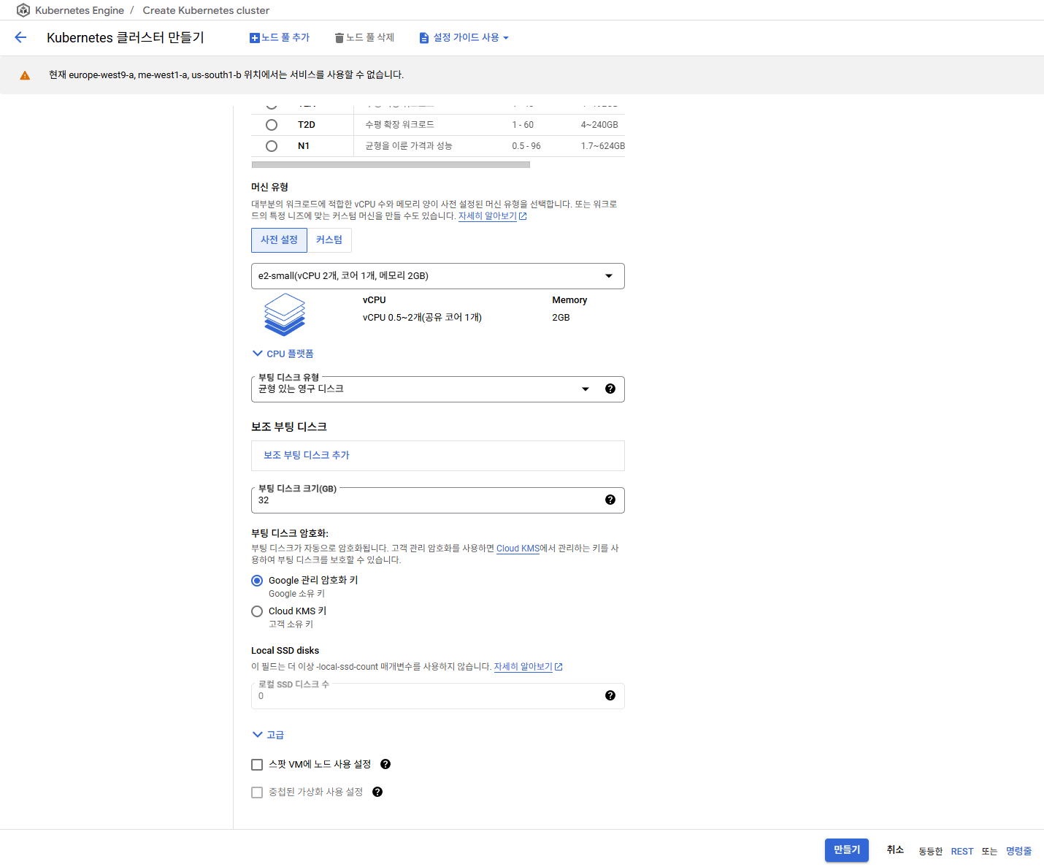Click the delete node pool button

364,37
